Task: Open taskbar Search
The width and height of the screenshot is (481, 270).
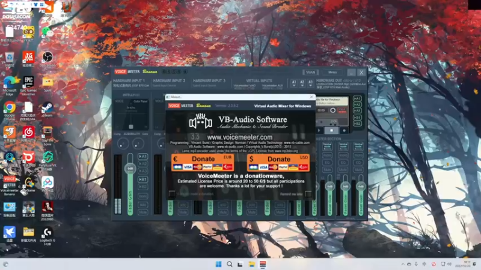Action: (229, 264)
